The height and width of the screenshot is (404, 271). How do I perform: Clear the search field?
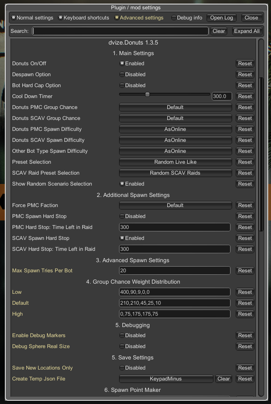pyautogui.click(x=219, y=31)
